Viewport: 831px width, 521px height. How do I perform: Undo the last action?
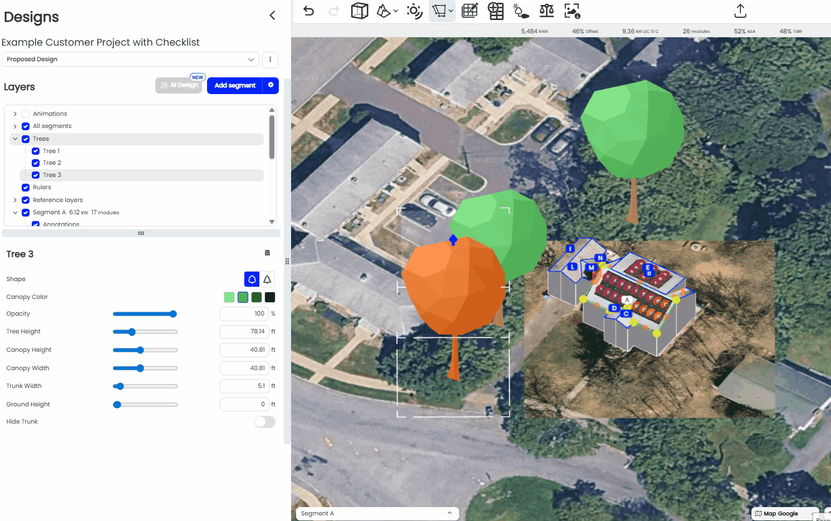[309, 11]
